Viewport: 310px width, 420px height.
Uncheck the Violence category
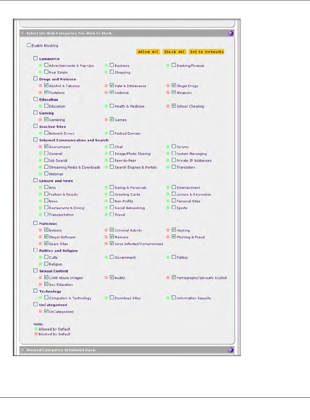point(112,92)
